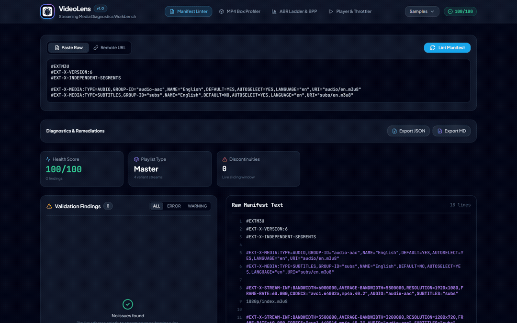Click the Discontinuities warning triangle icon
Screen dimensions: 517x323
(225, 159)
